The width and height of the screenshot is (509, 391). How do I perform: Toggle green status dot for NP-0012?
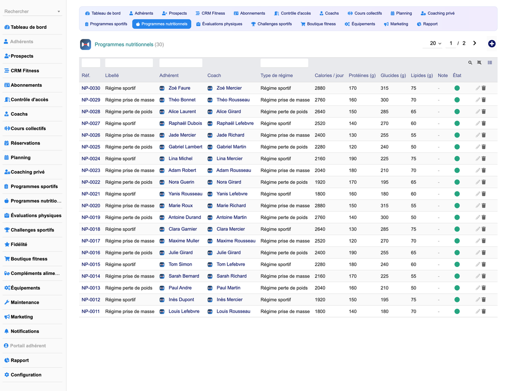click(457, 299)
